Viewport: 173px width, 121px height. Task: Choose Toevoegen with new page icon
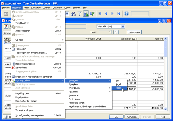click(x=38, y=49)
